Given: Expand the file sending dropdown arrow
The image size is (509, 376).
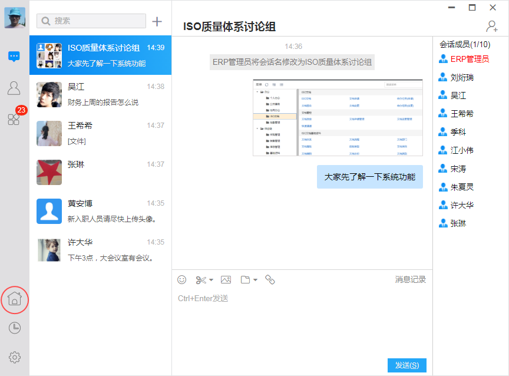Looking at the screenshot, I should [x=254, y=279].
